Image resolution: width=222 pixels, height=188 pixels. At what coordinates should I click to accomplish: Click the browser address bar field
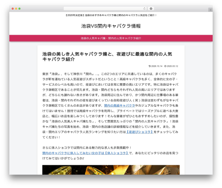pyautogui.click(x=105, y=8)
